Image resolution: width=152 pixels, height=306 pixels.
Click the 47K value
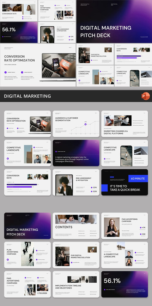[144, 228]
